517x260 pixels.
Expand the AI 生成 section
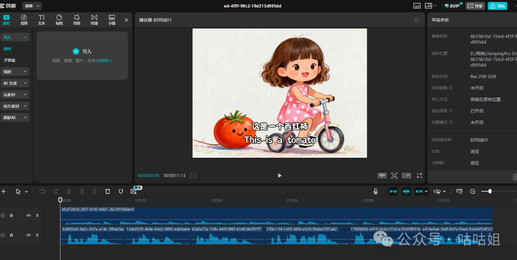(15, 83)
